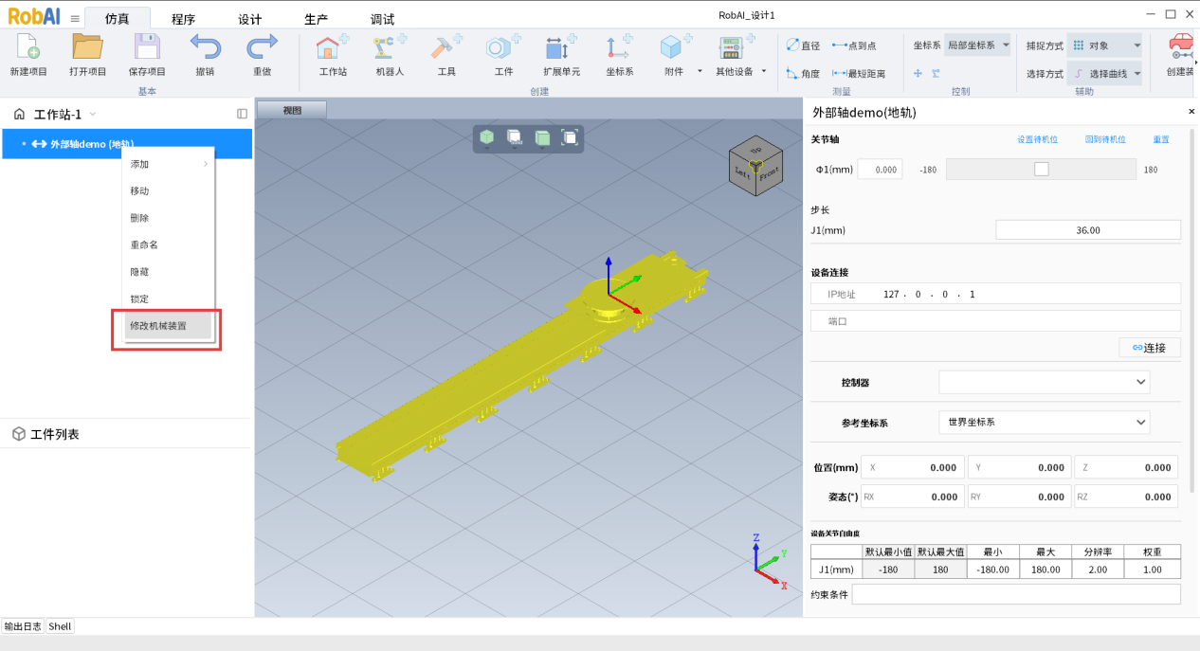Add a 工作站 workstation

pos(333,55)
